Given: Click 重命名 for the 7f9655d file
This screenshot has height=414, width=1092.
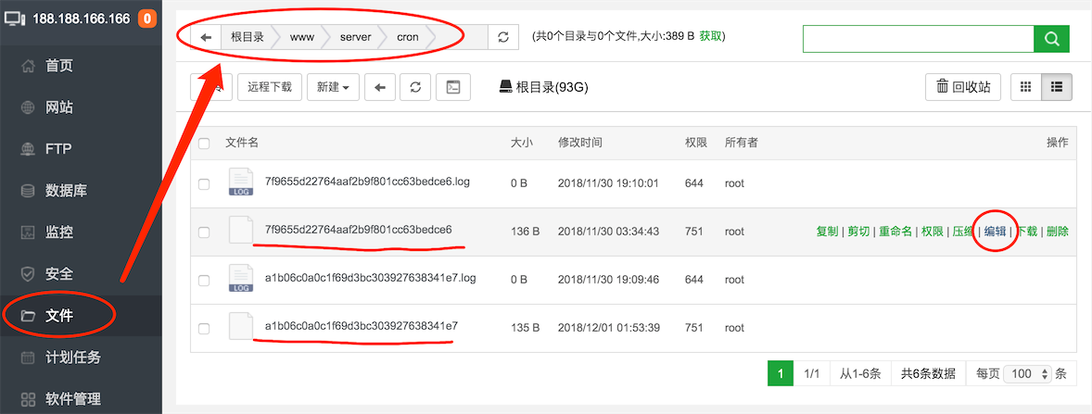Looking at the screenshot, I should tap(895, 232).
